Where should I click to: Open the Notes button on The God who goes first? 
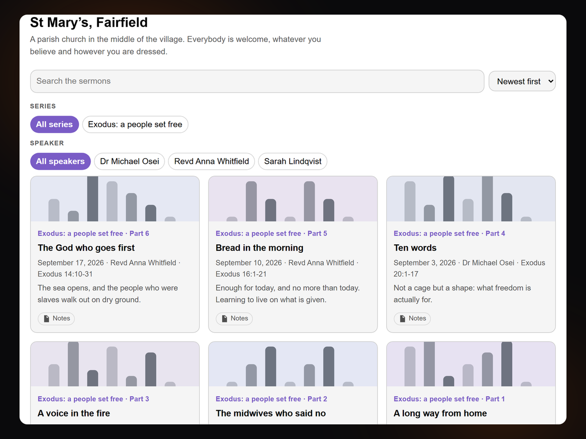56,319
